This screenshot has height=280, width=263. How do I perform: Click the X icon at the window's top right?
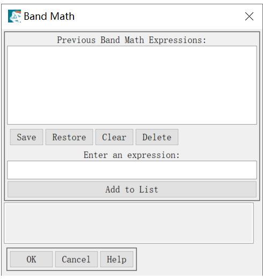pyautogui.click(x=249, y=17)
